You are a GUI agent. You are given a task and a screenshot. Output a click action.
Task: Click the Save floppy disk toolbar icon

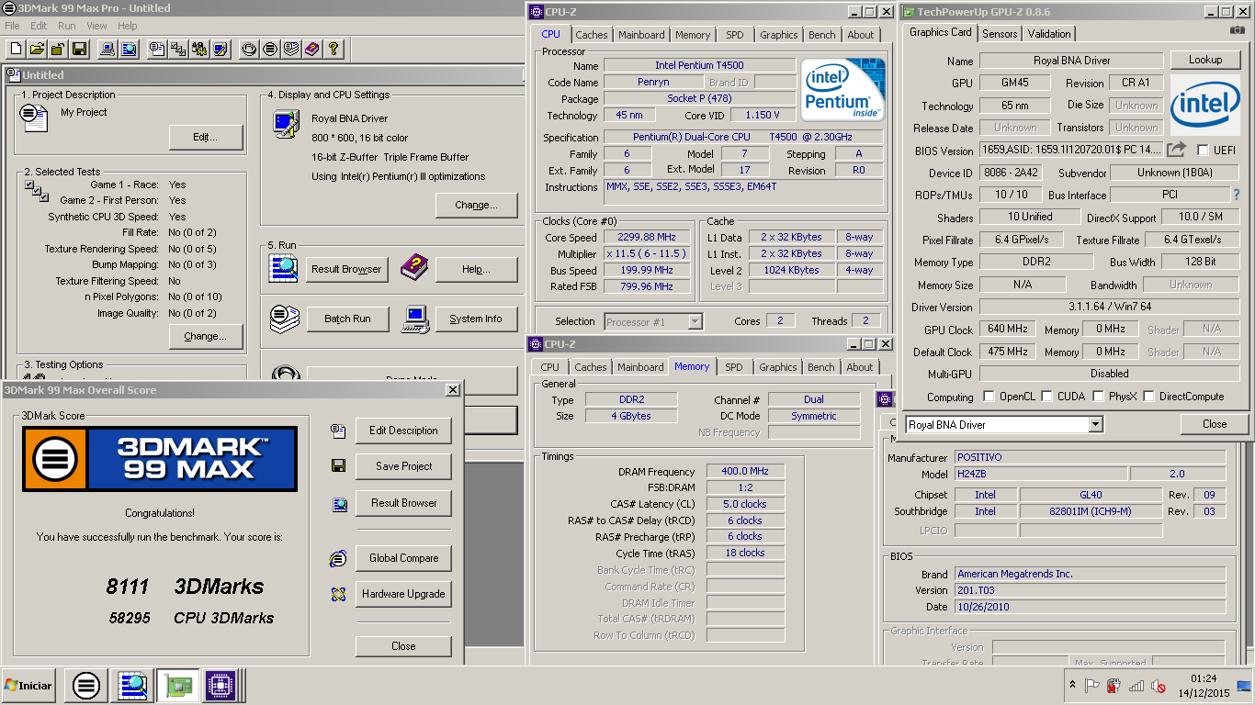[x=80, y=49]
